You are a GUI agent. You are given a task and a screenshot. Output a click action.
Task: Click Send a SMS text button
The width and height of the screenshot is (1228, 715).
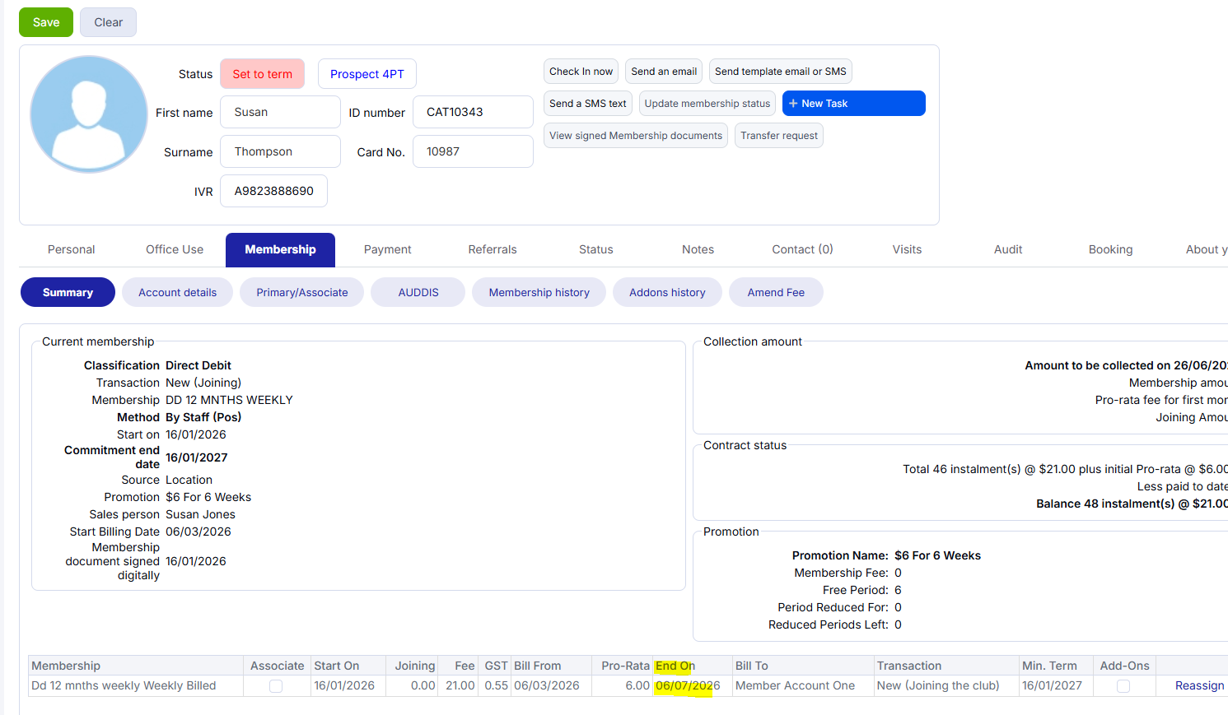click(588, 104)
